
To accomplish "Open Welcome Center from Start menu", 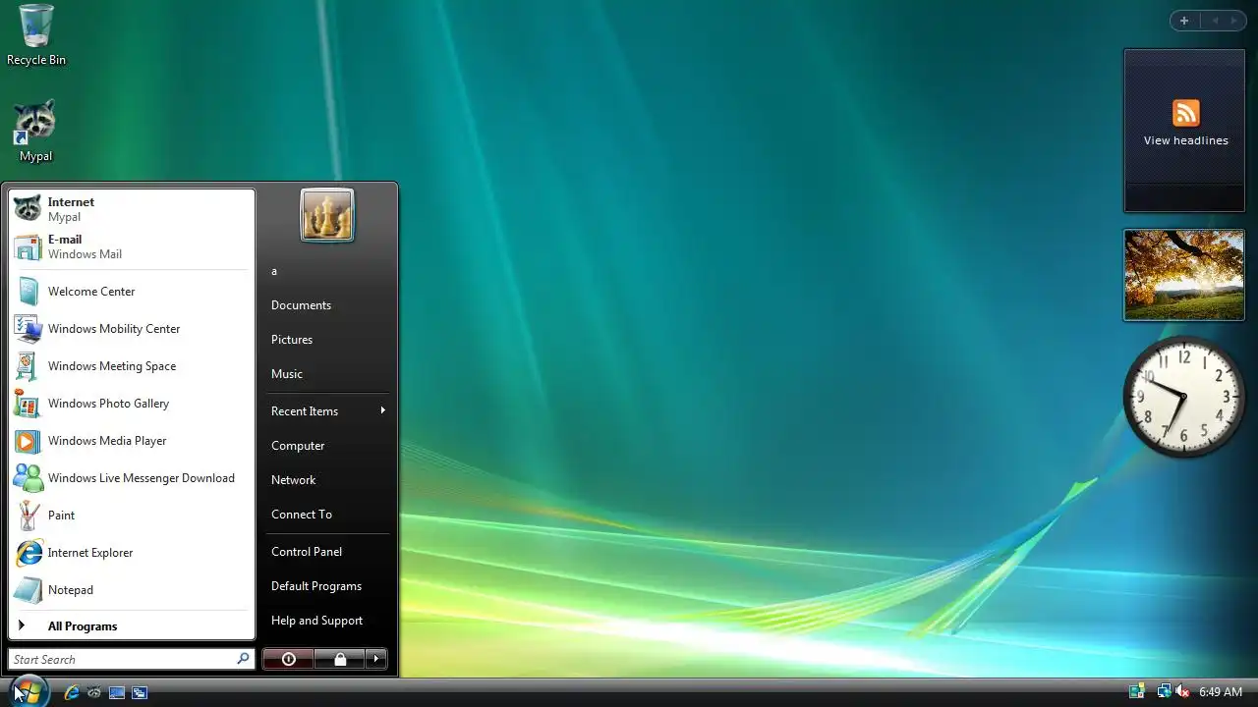I will (132, 292).
